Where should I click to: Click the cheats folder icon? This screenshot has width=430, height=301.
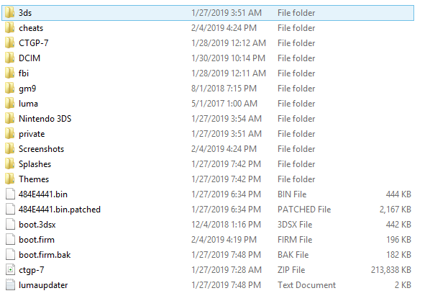point(10,28)
